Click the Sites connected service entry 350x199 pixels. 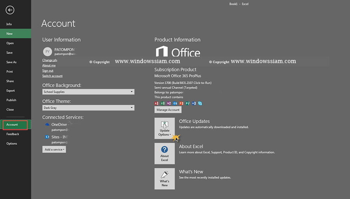pyautogui.click(x=57, y=139)
